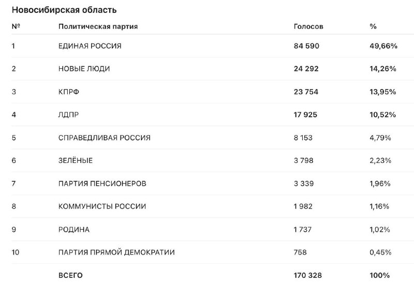Click the № column header
The image size is (414, 297).
tap(16, 26)
